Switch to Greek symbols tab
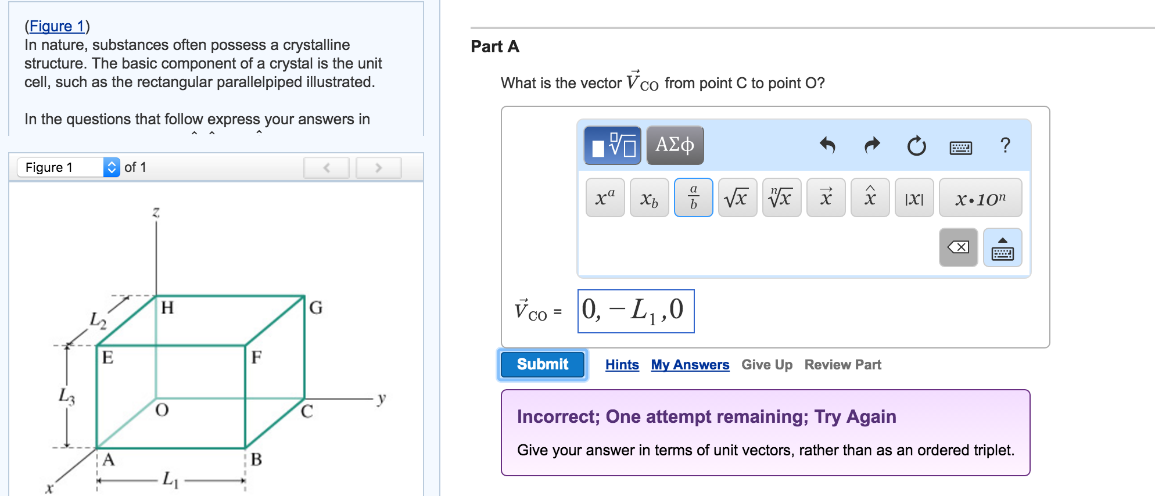Viewport: 1155px width, 496px height. point(675,145)
